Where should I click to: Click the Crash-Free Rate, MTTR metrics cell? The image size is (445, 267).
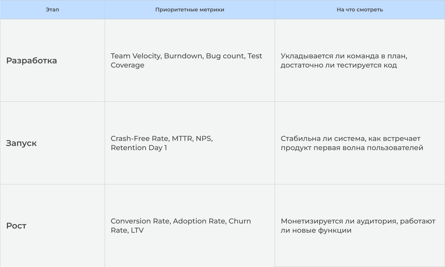(190, 143)
